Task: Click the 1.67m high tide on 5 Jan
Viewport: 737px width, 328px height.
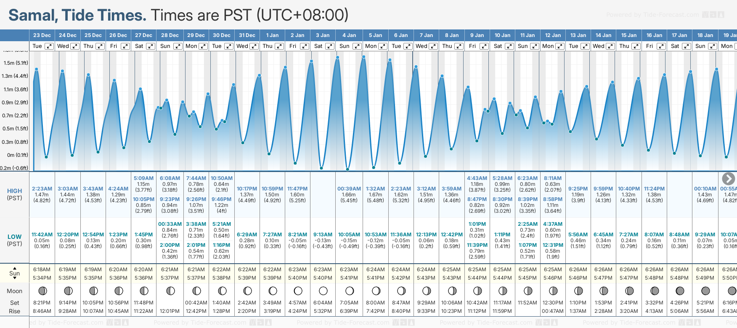Action: click(x=375, y=195)
